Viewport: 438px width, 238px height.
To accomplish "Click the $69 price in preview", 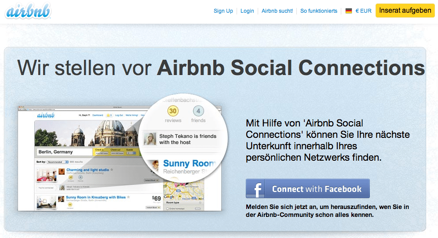I will [157, 198].
